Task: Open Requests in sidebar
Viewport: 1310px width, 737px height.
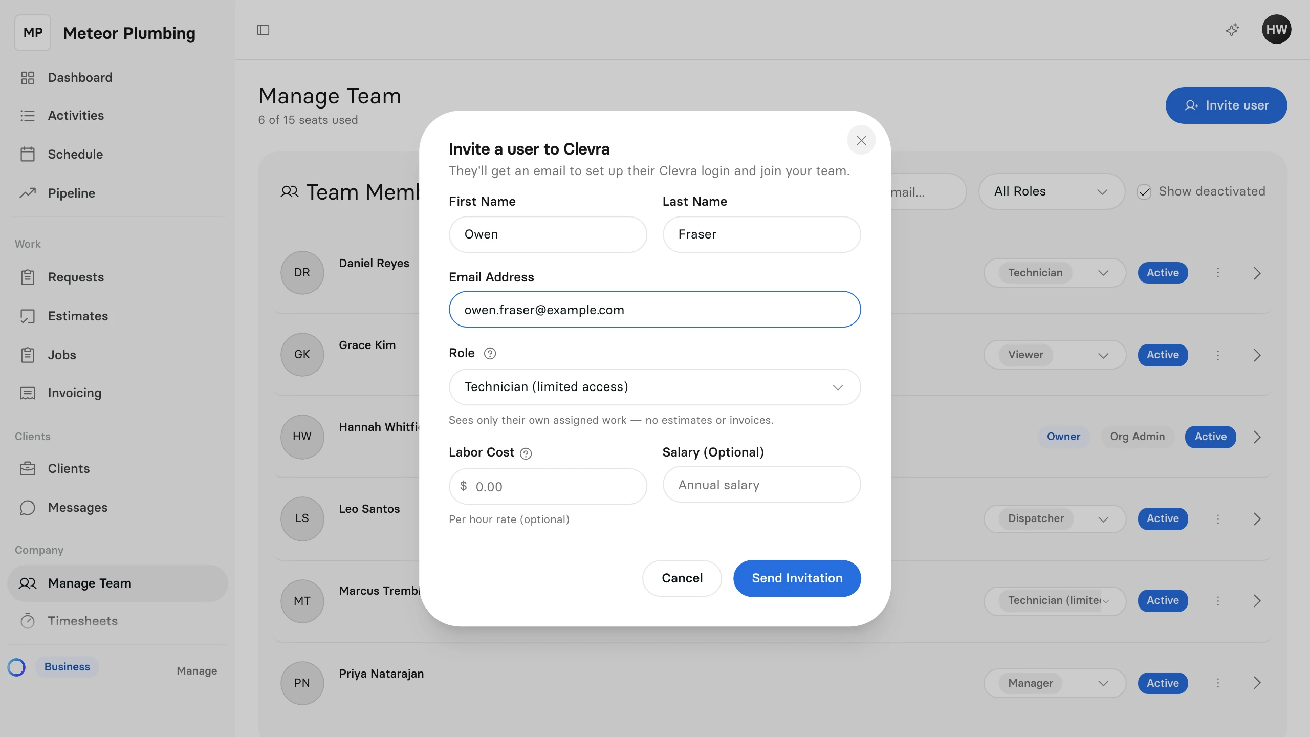Action: pos(117,277)
